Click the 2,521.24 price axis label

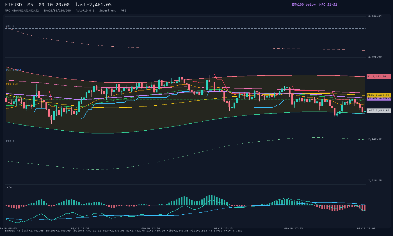[x=375, y=16]
